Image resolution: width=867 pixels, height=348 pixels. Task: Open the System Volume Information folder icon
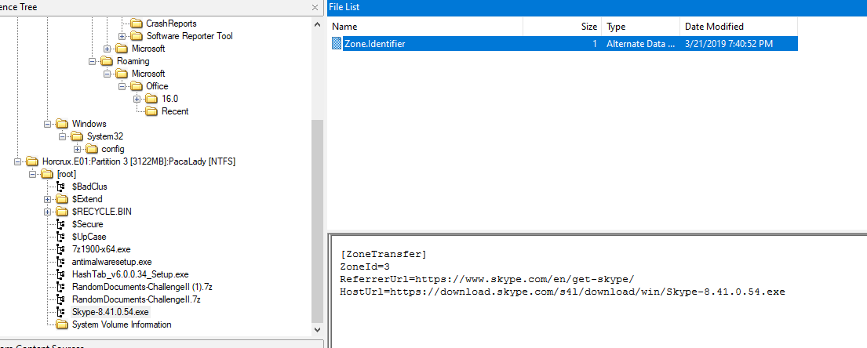click(x=63, y=324)
